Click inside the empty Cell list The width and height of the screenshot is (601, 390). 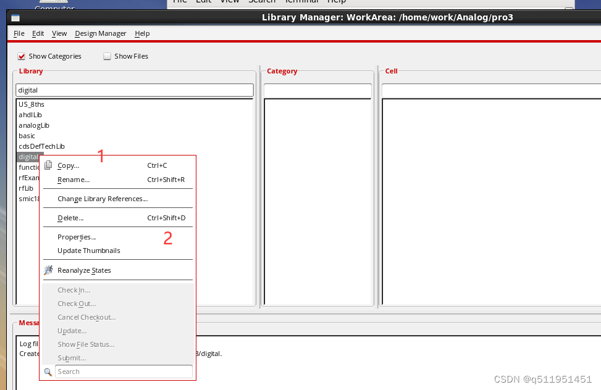point(492,202)
